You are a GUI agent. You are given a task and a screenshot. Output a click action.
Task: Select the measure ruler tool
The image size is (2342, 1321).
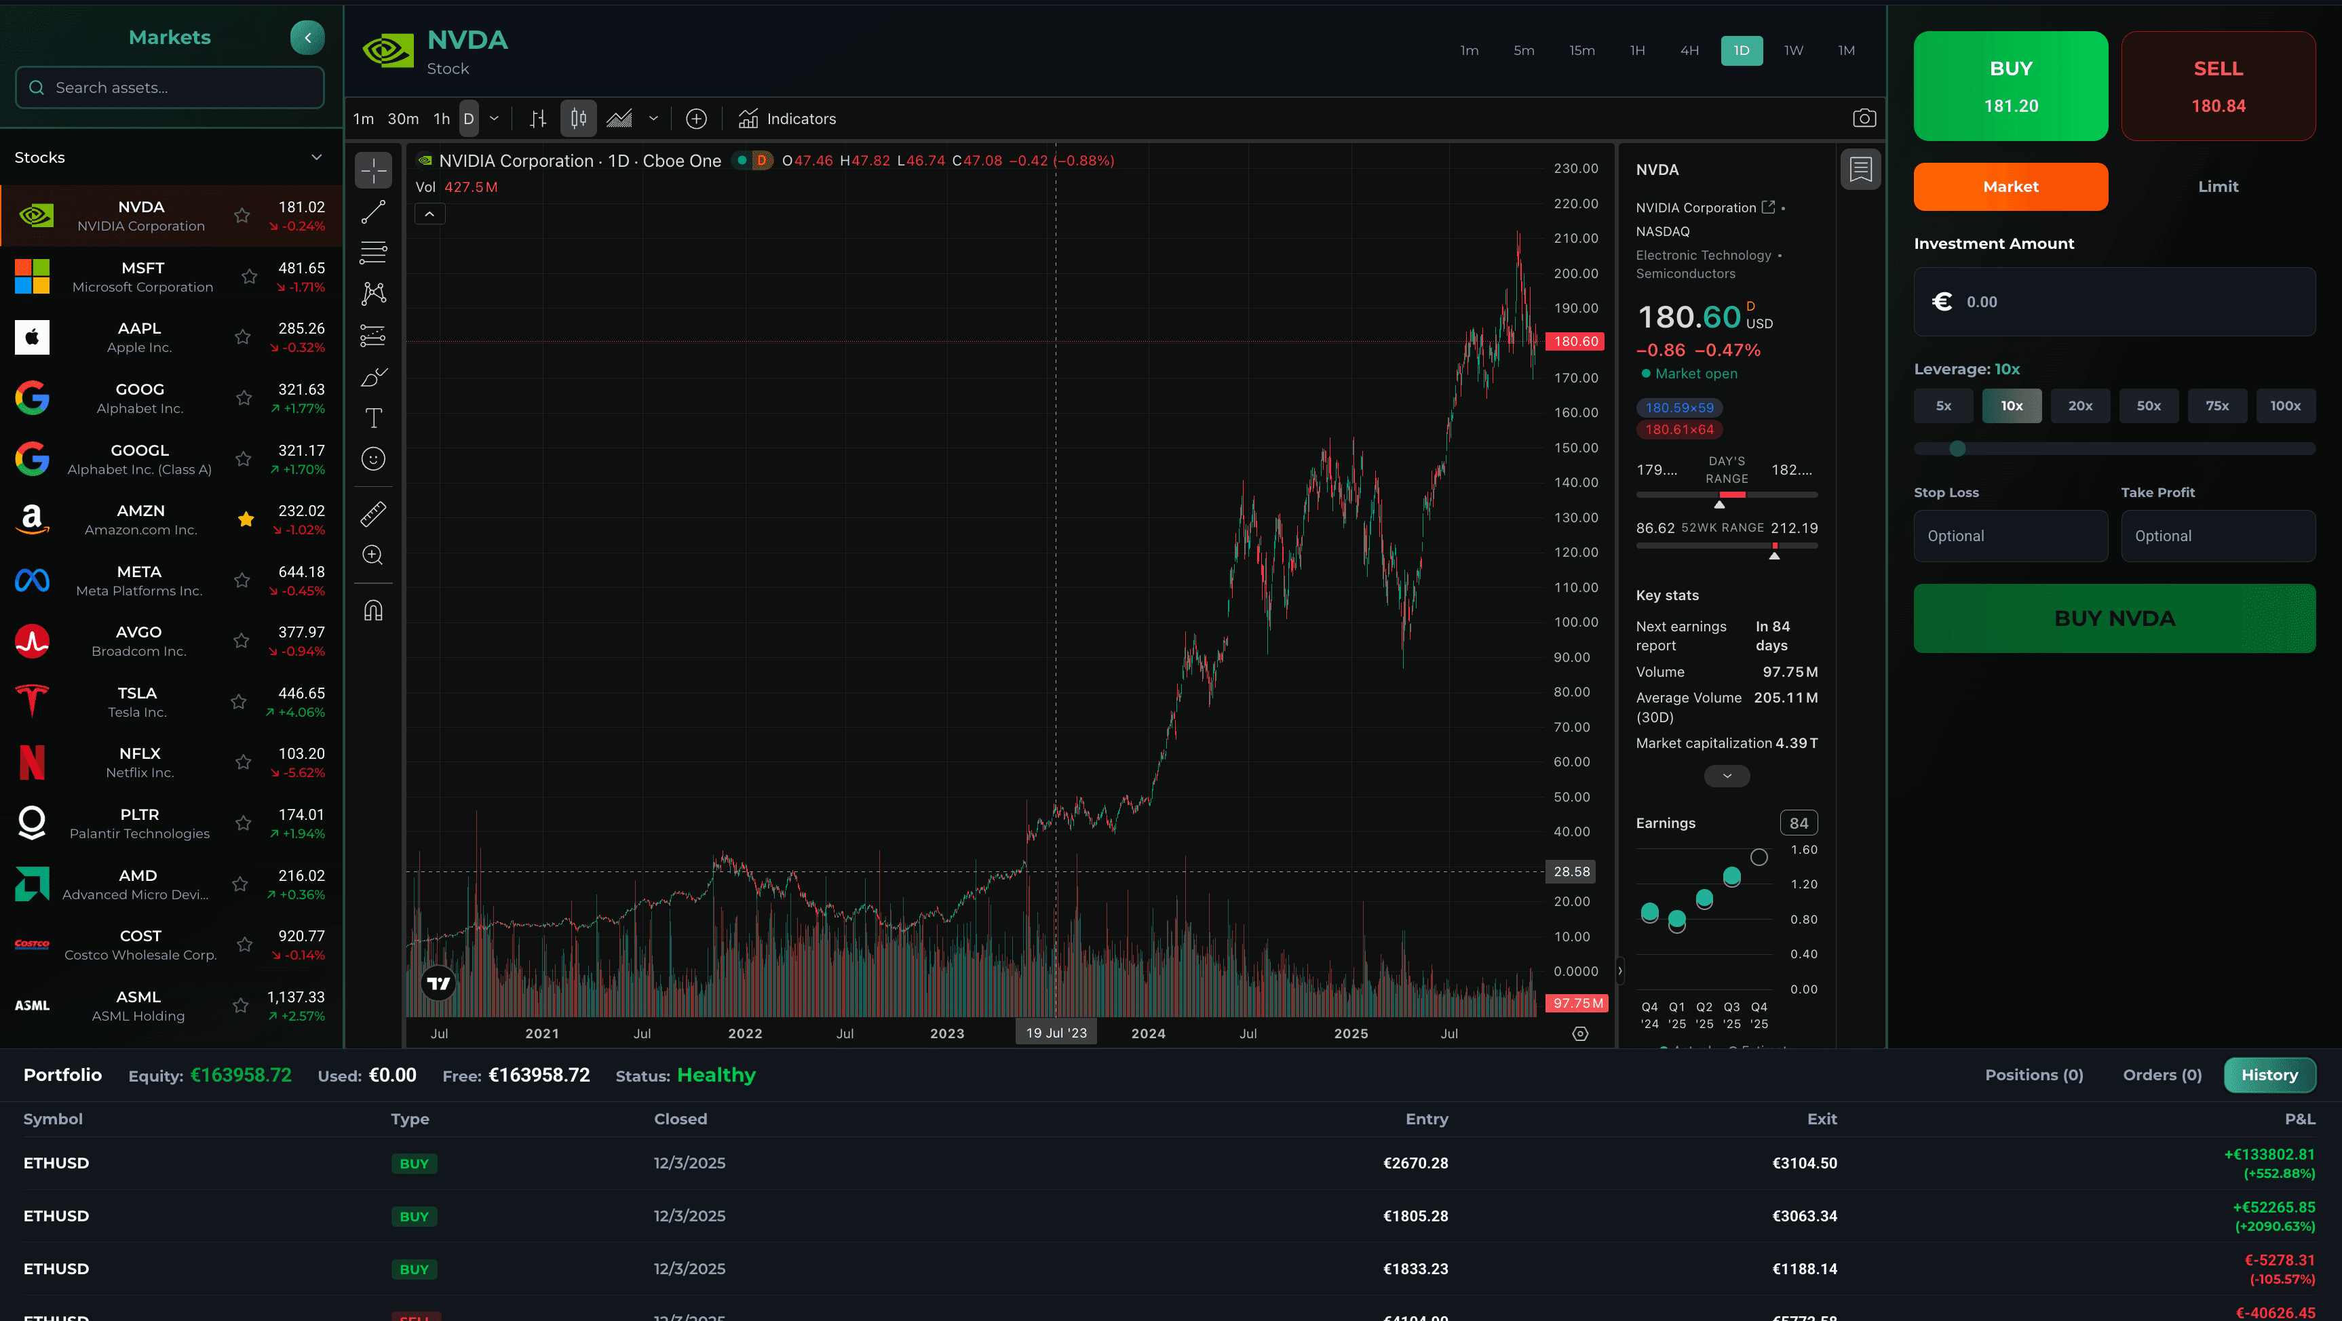[x=372, y=513]
